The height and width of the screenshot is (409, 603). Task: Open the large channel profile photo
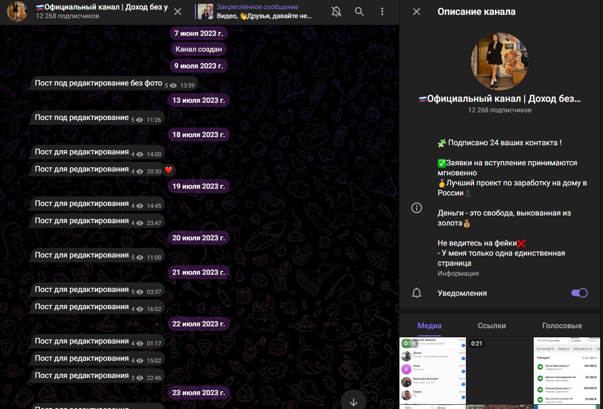click(x=499, y=62)
